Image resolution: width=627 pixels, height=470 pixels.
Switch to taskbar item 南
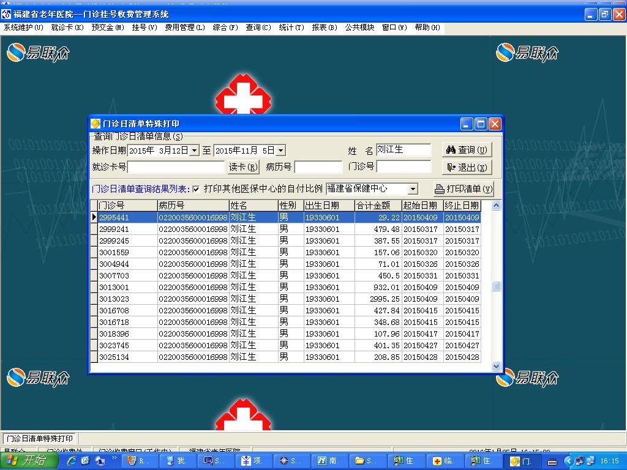tap(331, 461)
